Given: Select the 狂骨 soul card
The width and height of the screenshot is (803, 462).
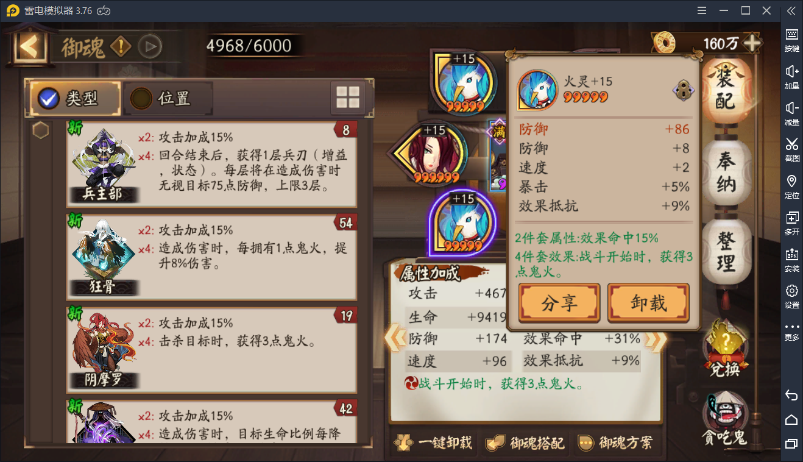Looking at the screenshot, I should coord(211,255).
